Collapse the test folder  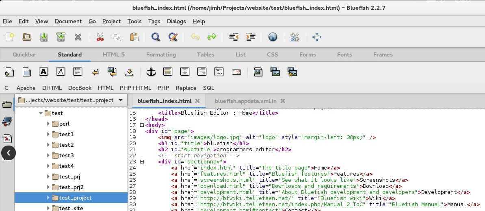pos(41,113)
